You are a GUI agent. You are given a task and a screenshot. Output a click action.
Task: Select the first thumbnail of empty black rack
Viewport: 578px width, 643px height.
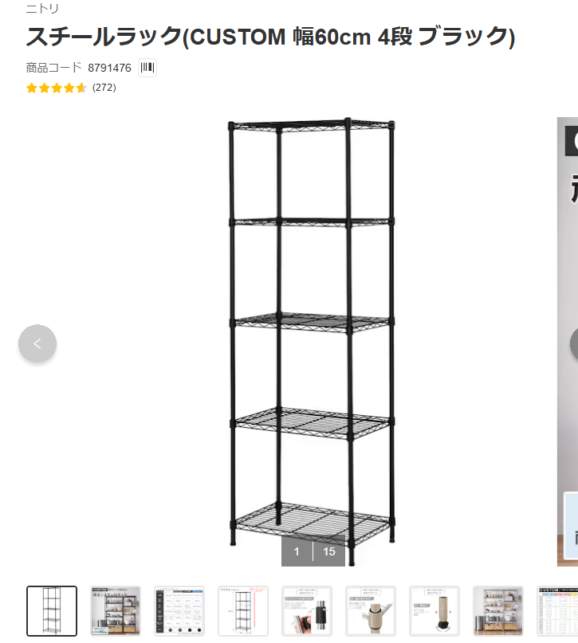52,611
